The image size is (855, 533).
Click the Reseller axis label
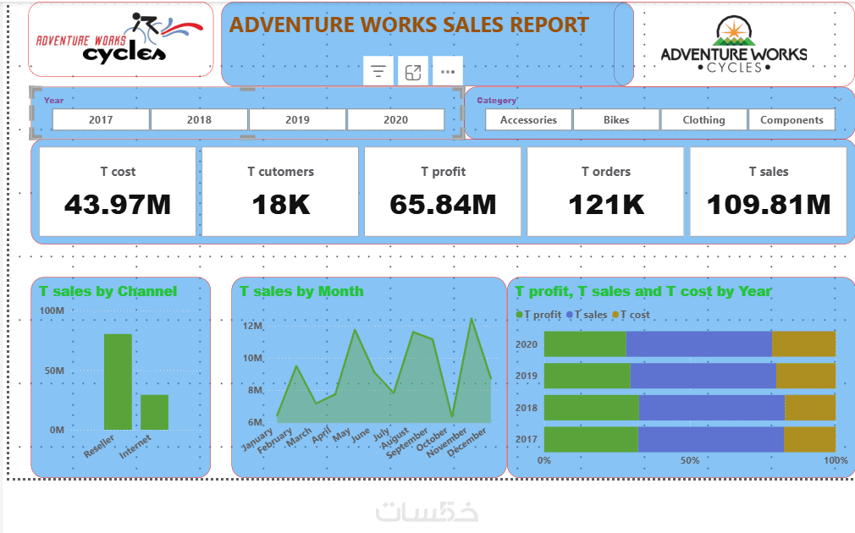[x=99, y=446]
